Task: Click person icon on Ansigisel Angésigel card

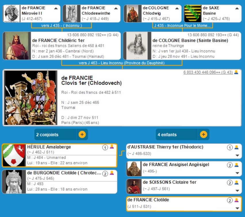Action: click(236, 165)
